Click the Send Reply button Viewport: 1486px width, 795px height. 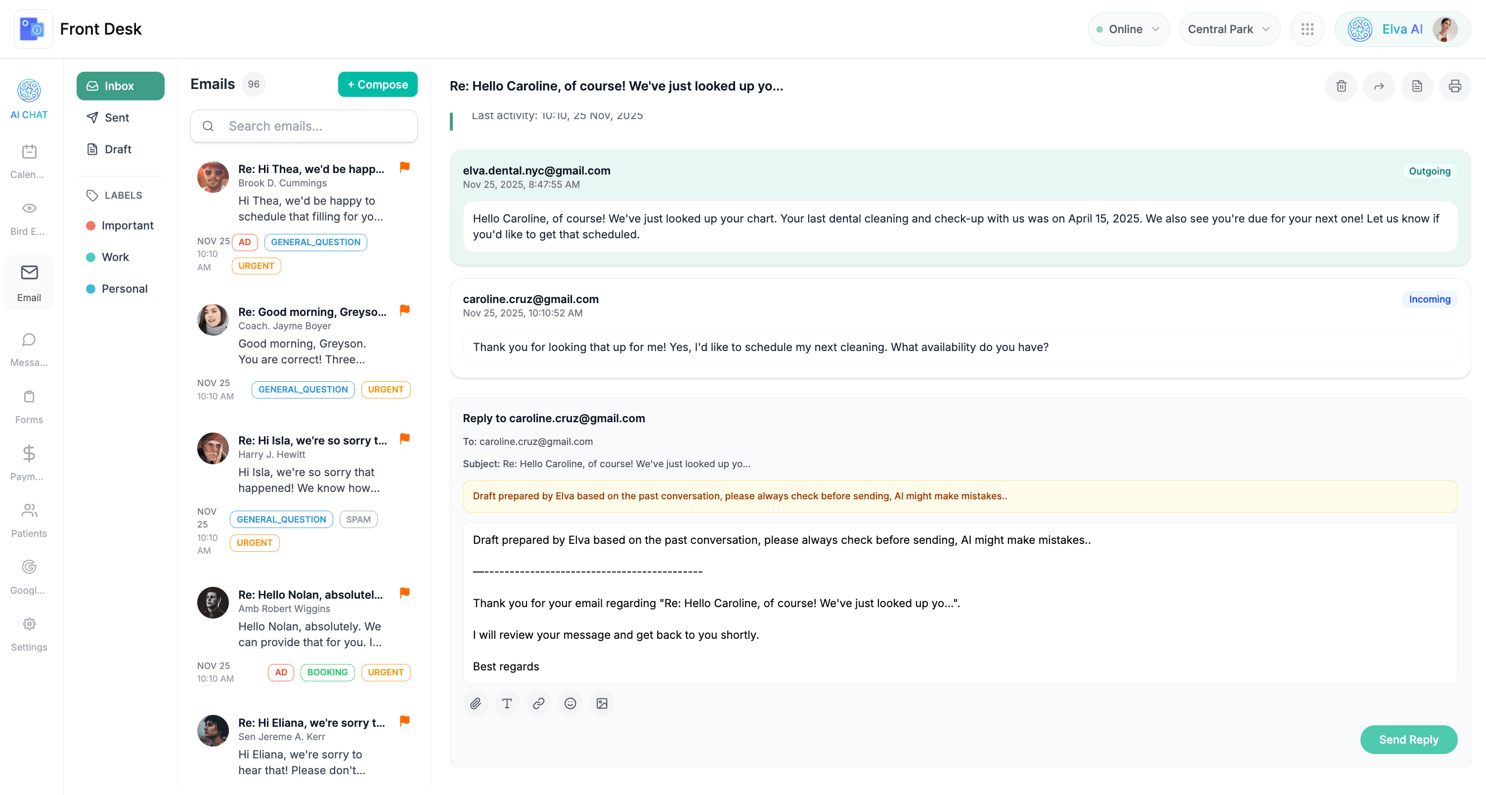point(1408,740)
